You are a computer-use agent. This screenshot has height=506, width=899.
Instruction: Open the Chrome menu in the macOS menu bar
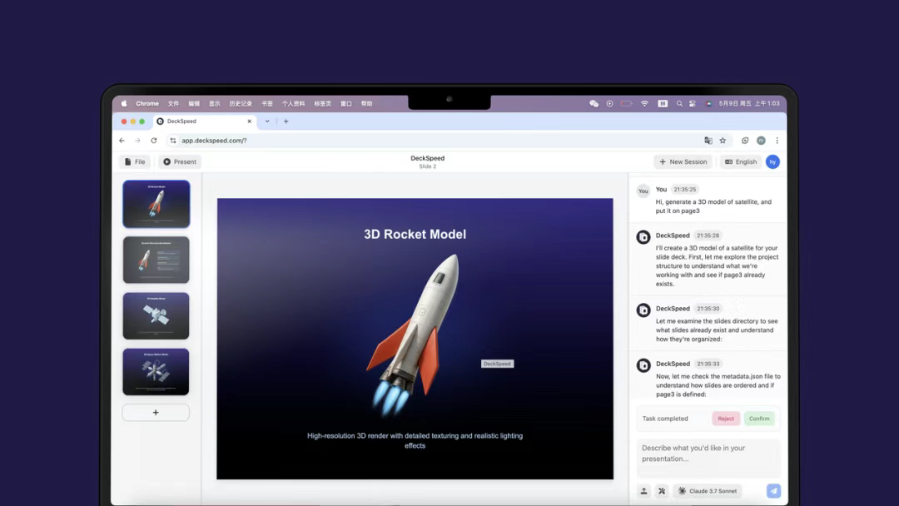(147, 104)
